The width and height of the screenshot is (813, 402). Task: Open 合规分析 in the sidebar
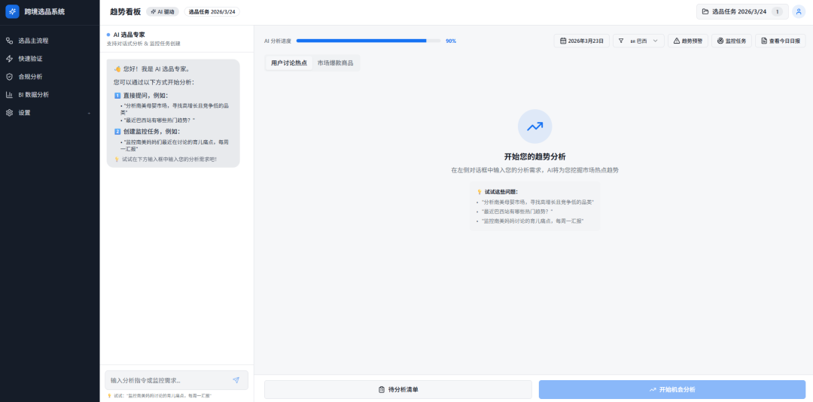click(50, 77)
